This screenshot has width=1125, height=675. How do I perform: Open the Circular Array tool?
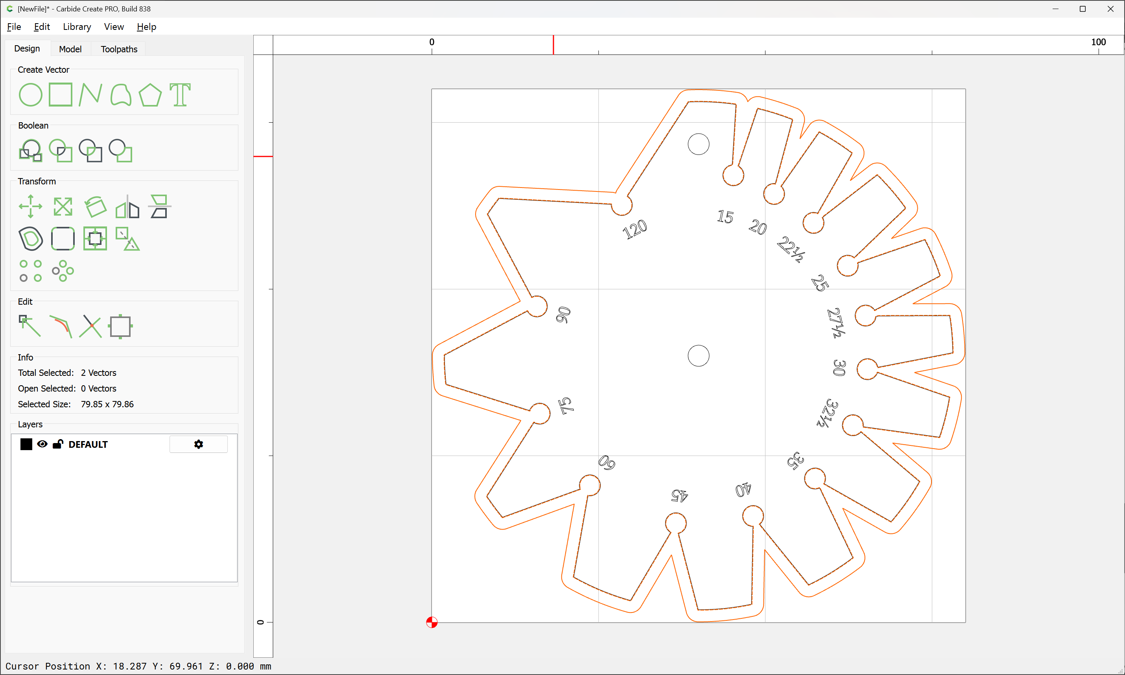tap(63, 271)
